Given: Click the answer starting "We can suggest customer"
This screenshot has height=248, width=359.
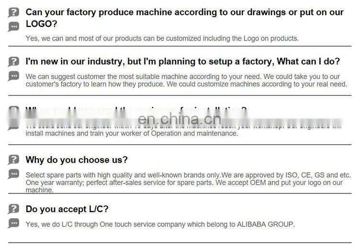Looking at the screenshot, I should 182,76.
